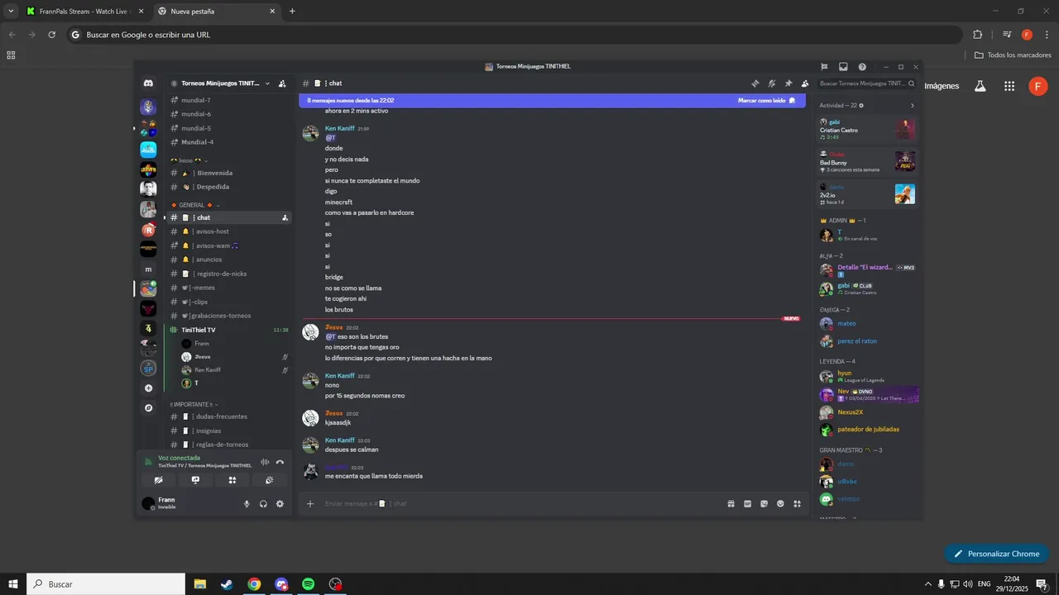Click Add a Server plus icon

click(x=148, y=388)
